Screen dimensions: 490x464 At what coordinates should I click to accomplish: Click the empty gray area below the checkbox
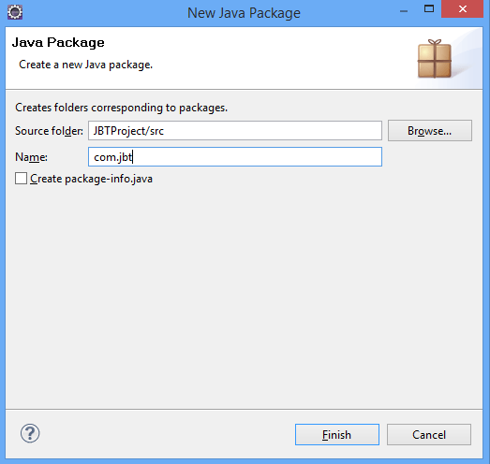pos(244,297)
